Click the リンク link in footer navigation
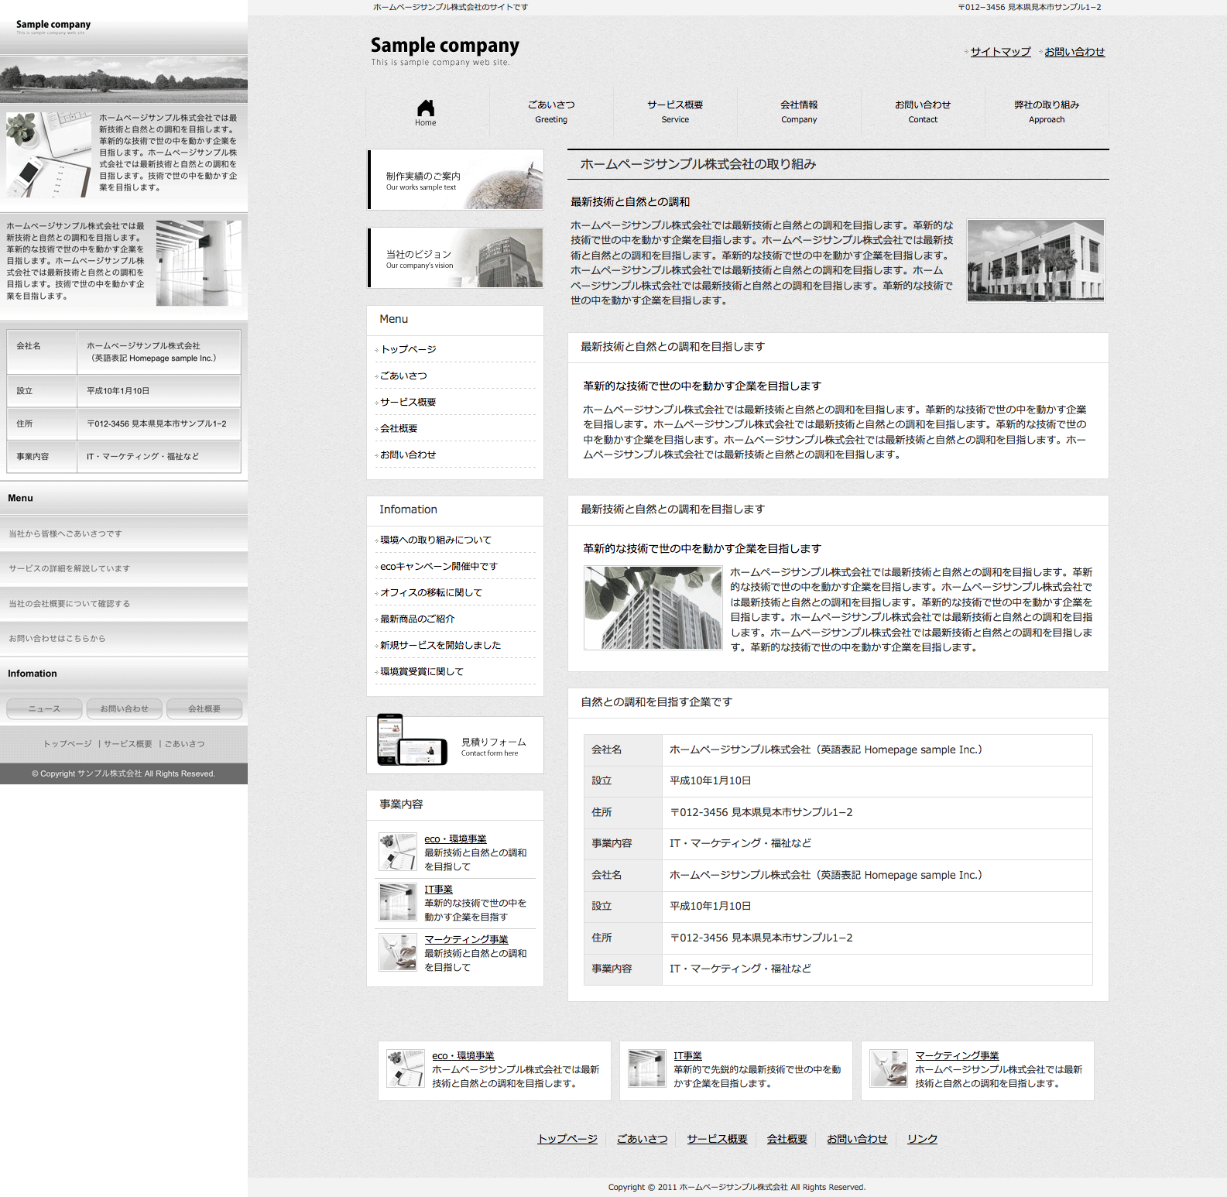 922,1139
